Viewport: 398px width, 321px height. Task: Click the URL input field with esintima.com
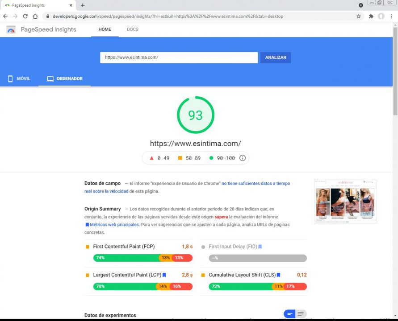(179, 58)
